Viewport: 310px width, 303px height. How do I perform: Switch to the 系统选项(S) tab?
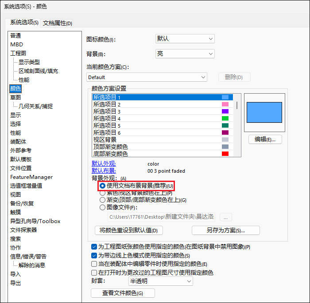click(x=24, y=23)
